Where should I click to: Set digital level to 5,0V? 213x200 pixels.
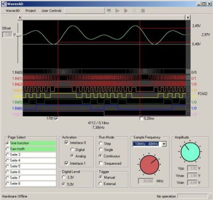[x=64, y=184]
